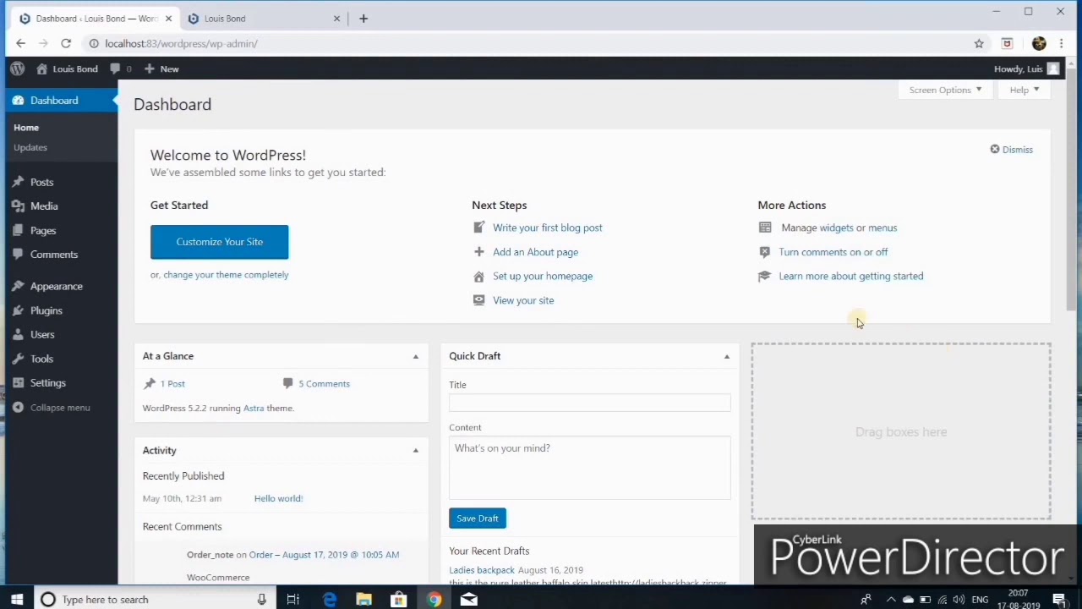Click Set up your homepage link

(543, 276)
